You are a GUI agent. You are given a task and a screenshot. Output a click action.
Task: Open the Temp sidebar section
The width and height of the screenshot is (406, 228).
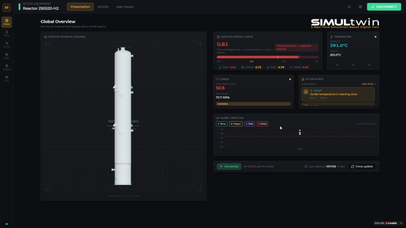pyautogui.click(x=7, y=33)
